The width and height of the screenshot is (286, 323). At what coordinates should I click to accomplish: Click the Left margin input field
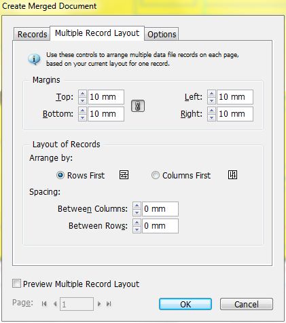(x=235, y=97)
